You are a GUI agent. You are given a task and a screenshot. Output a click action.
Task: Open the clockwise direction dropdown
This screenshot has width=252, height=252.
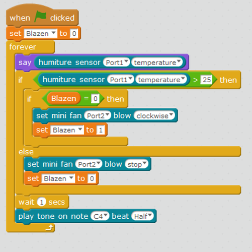point(154,115)
